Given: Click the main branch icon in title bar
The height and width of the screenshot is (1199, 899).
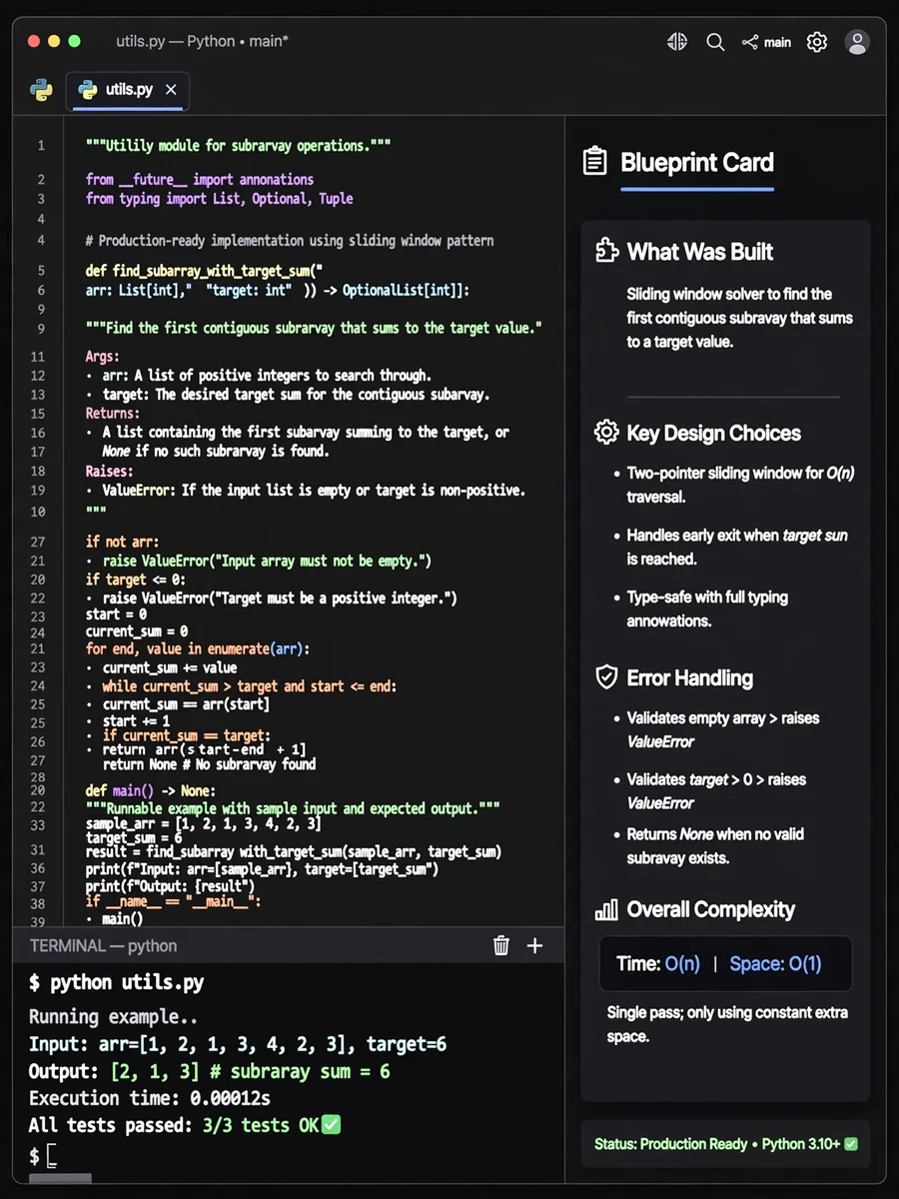Looking at the screenshot, I should (x=749, y=42).
